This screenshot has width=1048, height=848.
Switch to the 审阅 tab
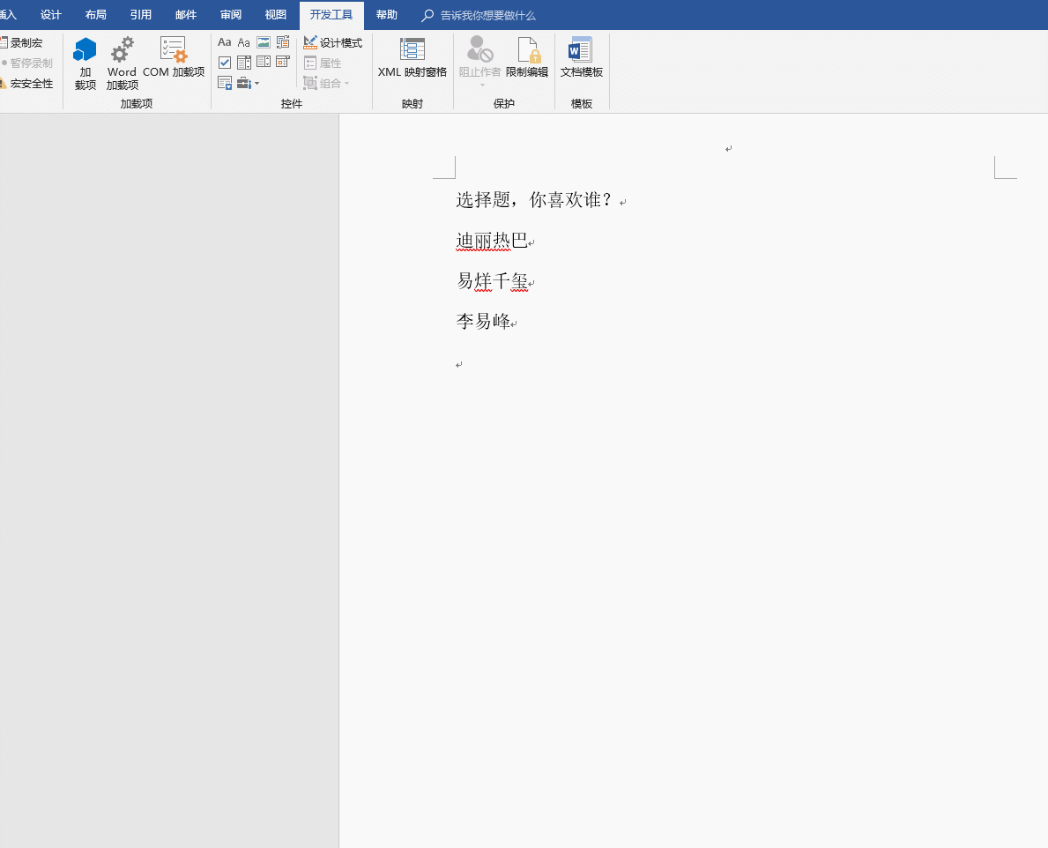click(231, 15)
